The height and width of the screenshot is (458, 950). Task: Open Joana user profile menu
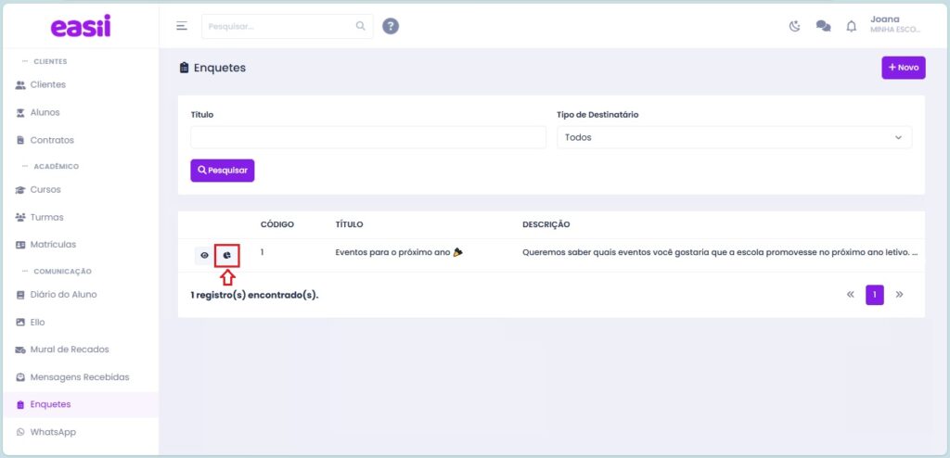(x=894, y=24)
